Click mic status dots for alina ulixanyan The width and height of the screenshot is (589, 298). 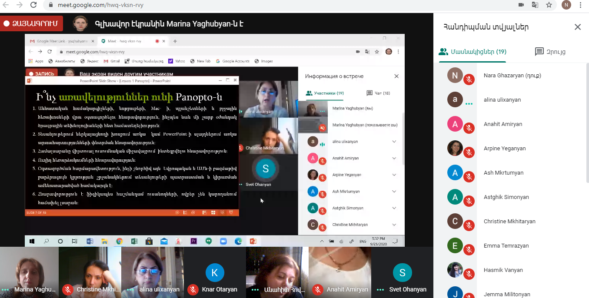click(469, 104)
